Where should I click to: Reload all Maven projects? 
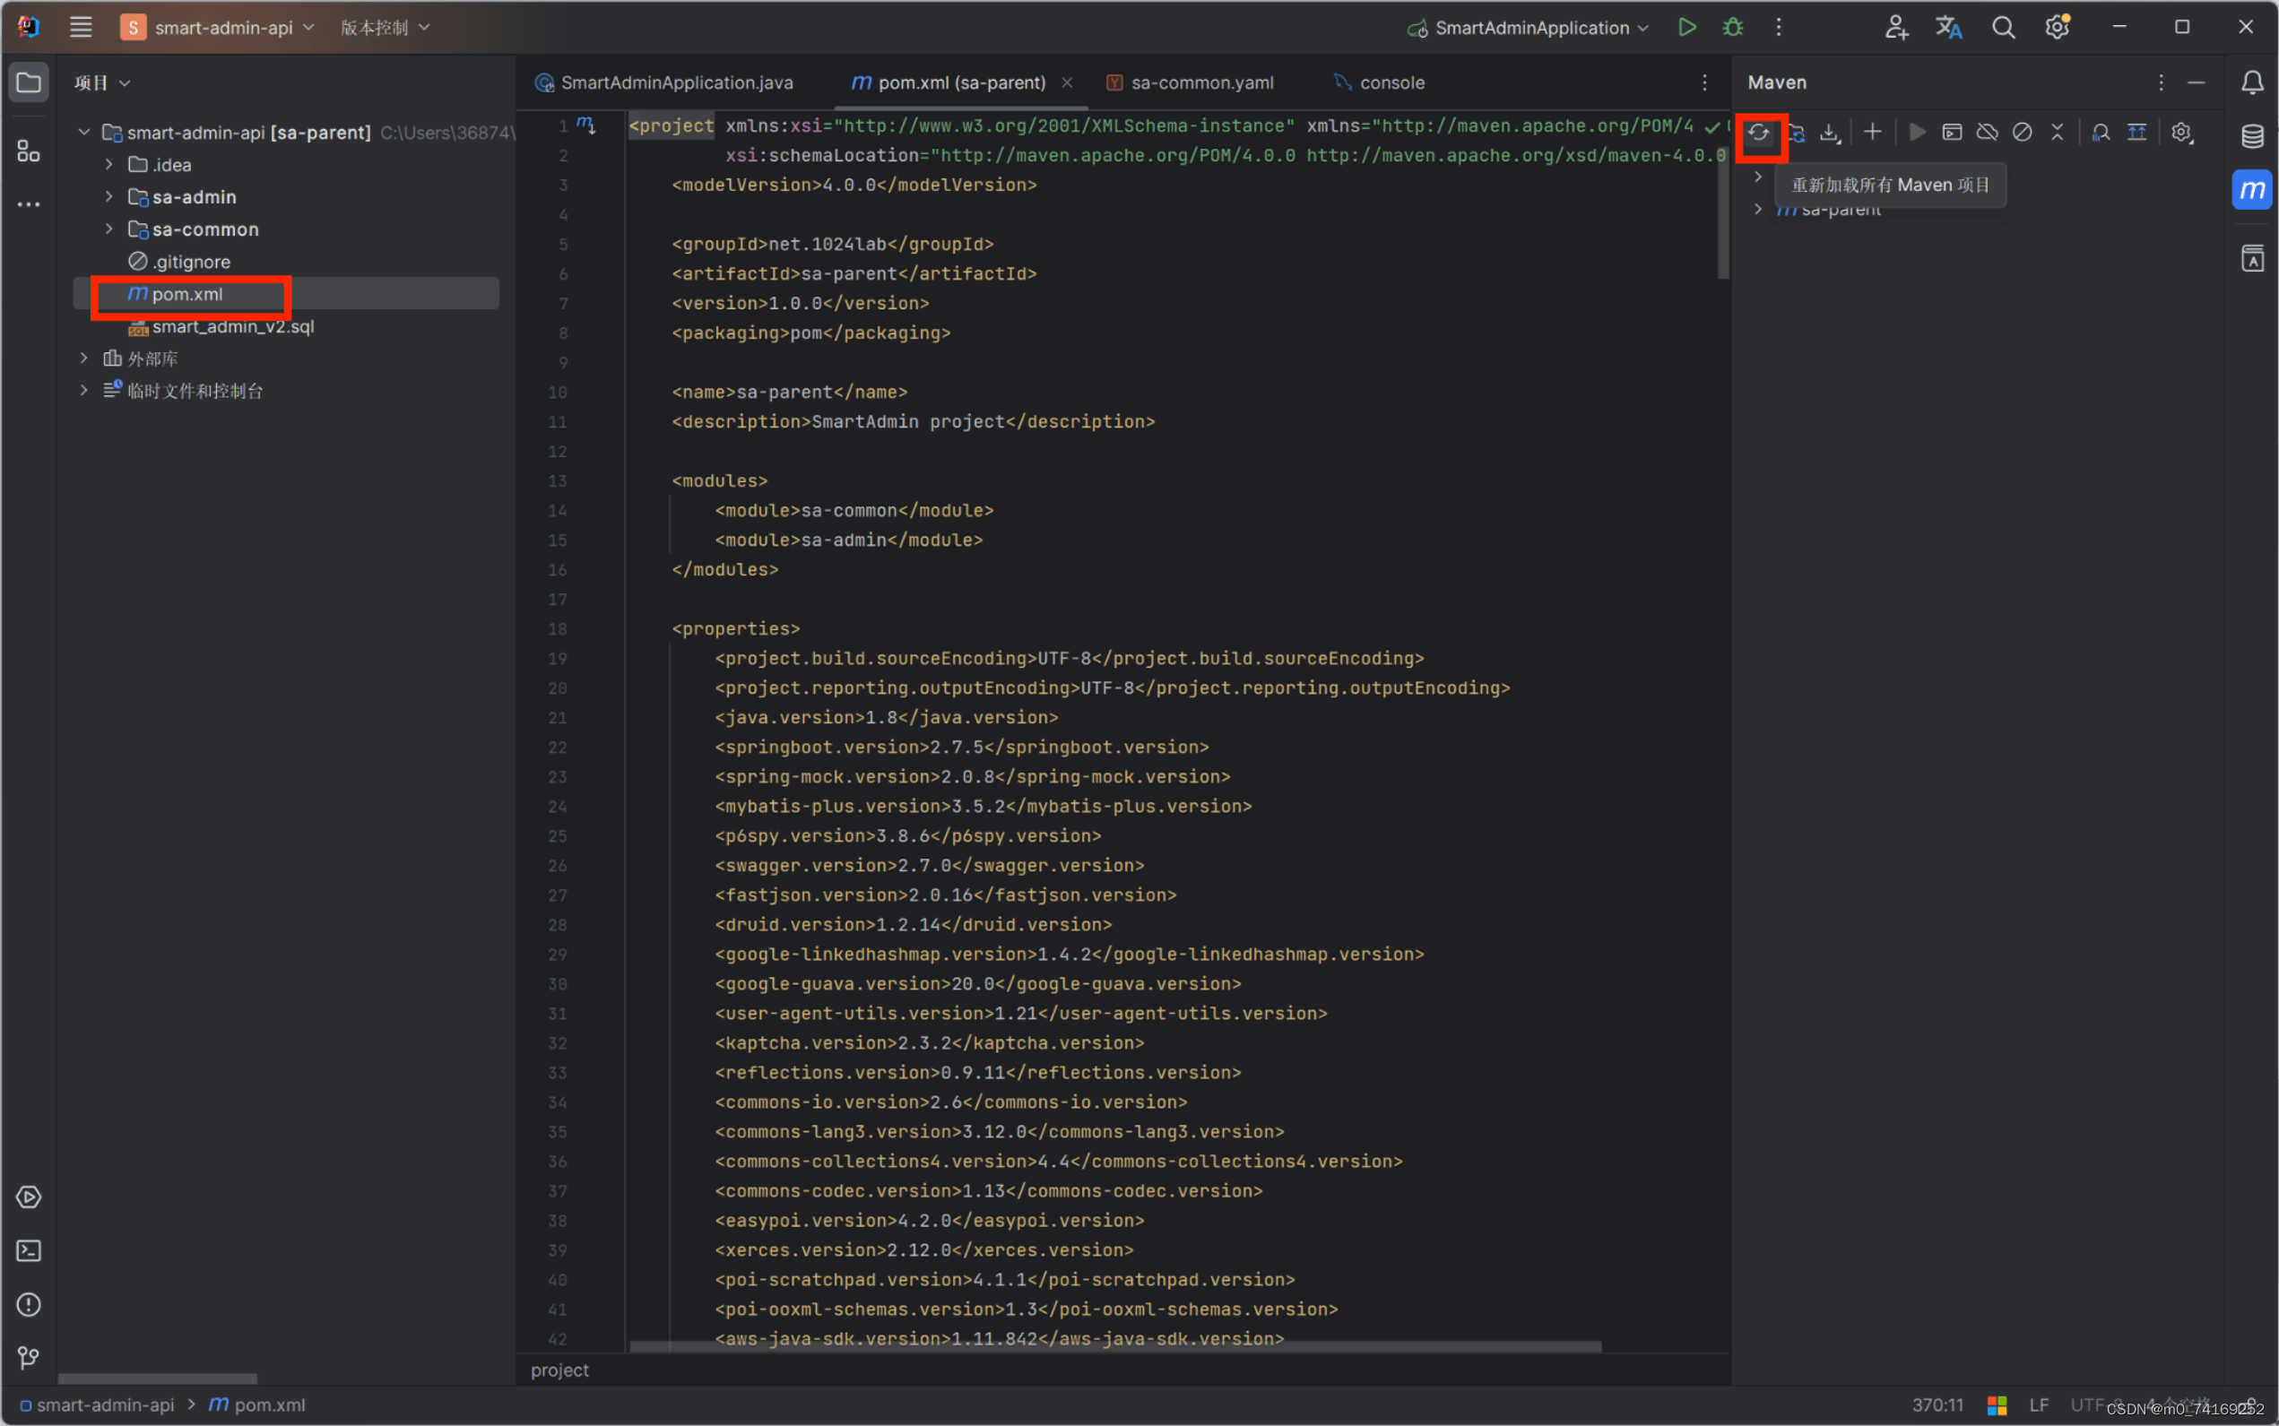(x=1760, y=132)
